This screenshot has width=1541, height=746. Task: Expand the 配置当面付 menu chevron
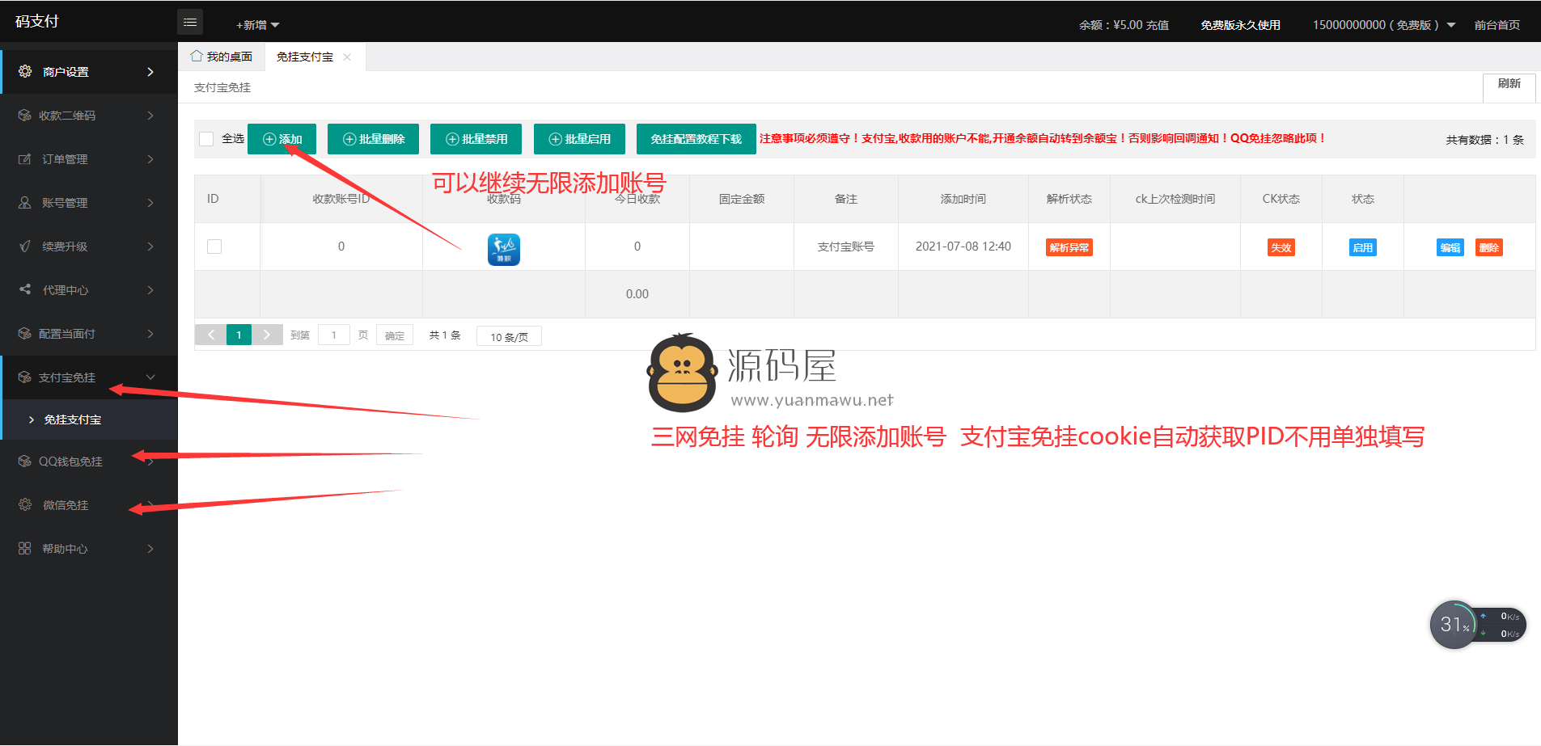pos(150,334)
